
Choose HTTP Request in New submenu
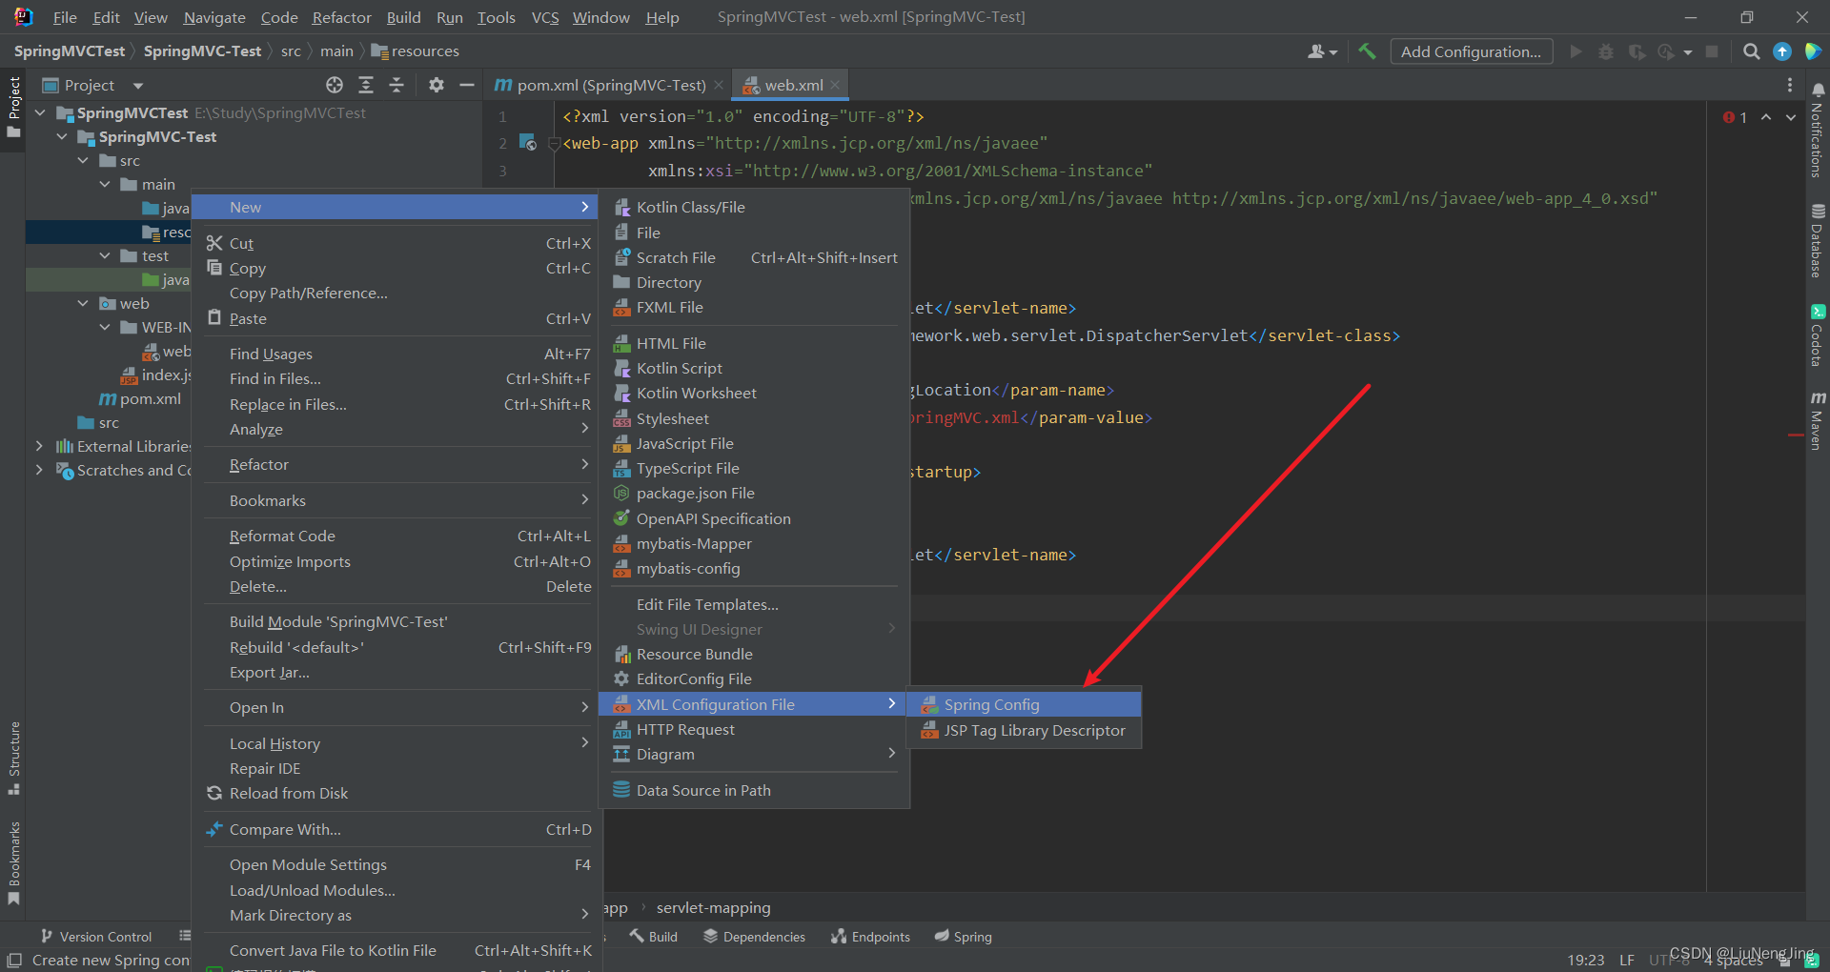pos(754,730)
